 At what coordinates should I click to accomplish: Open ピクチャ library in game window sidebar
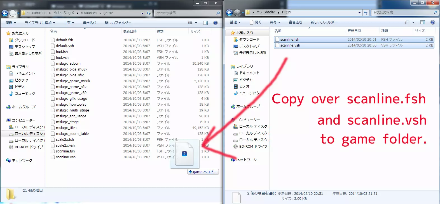click(21, 80)
